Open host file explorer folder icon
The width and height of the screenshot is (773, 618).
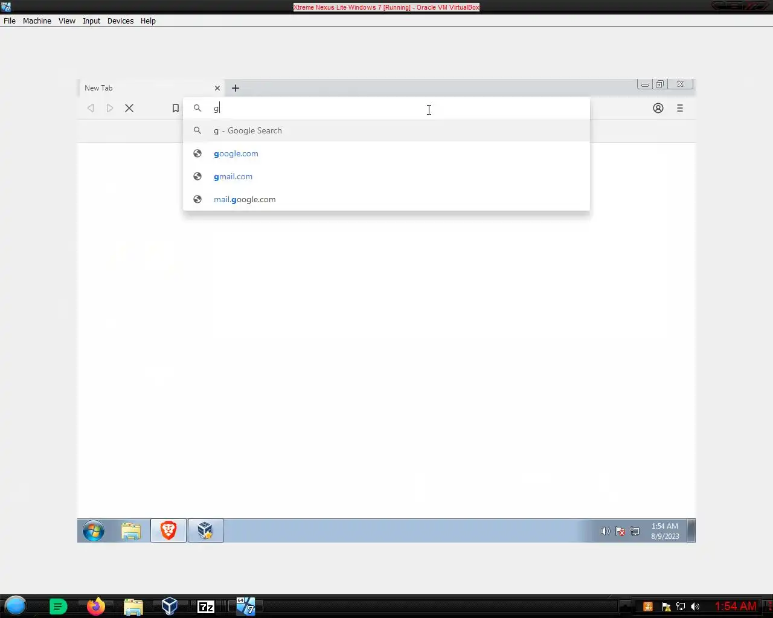133,607
